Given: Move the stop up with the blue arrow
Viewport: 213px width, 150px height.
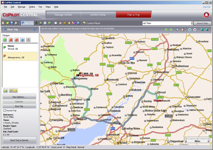Looking at the screenshot, I should [22, 40].
